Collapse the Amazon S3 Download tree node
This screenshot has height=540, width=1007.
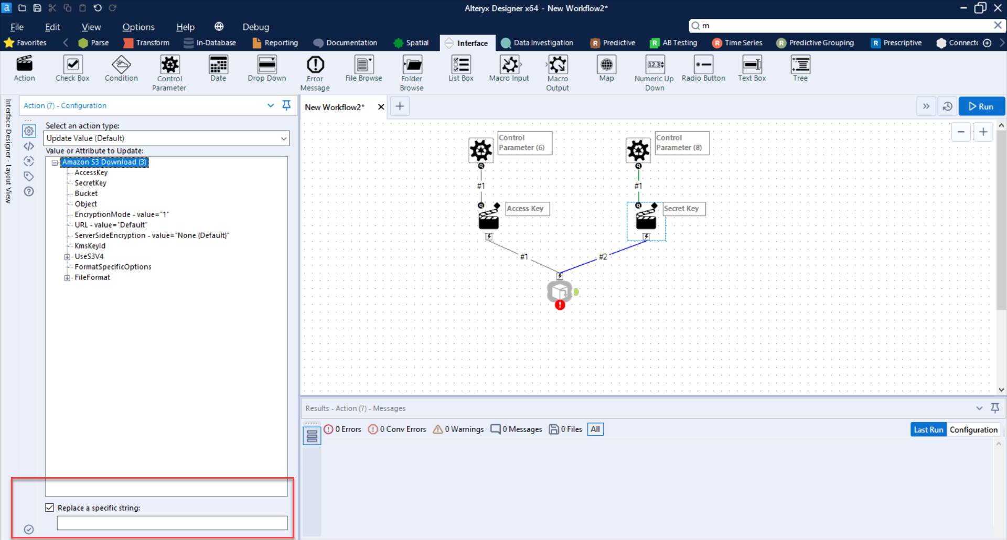tap(55, 163)
